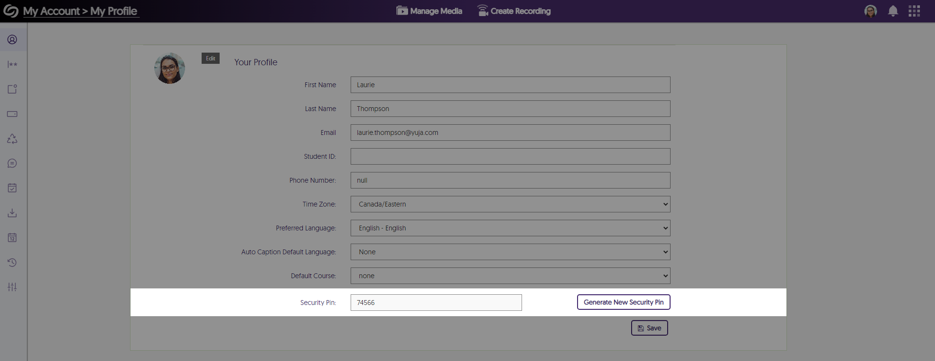Open the chat bubble icon in sidebar

tap(12, 164)
